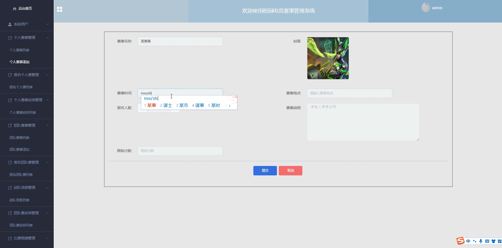Submit the form with 提交
Screen dimensions: 502x248
pyautogui.click(x=265, y=171)
